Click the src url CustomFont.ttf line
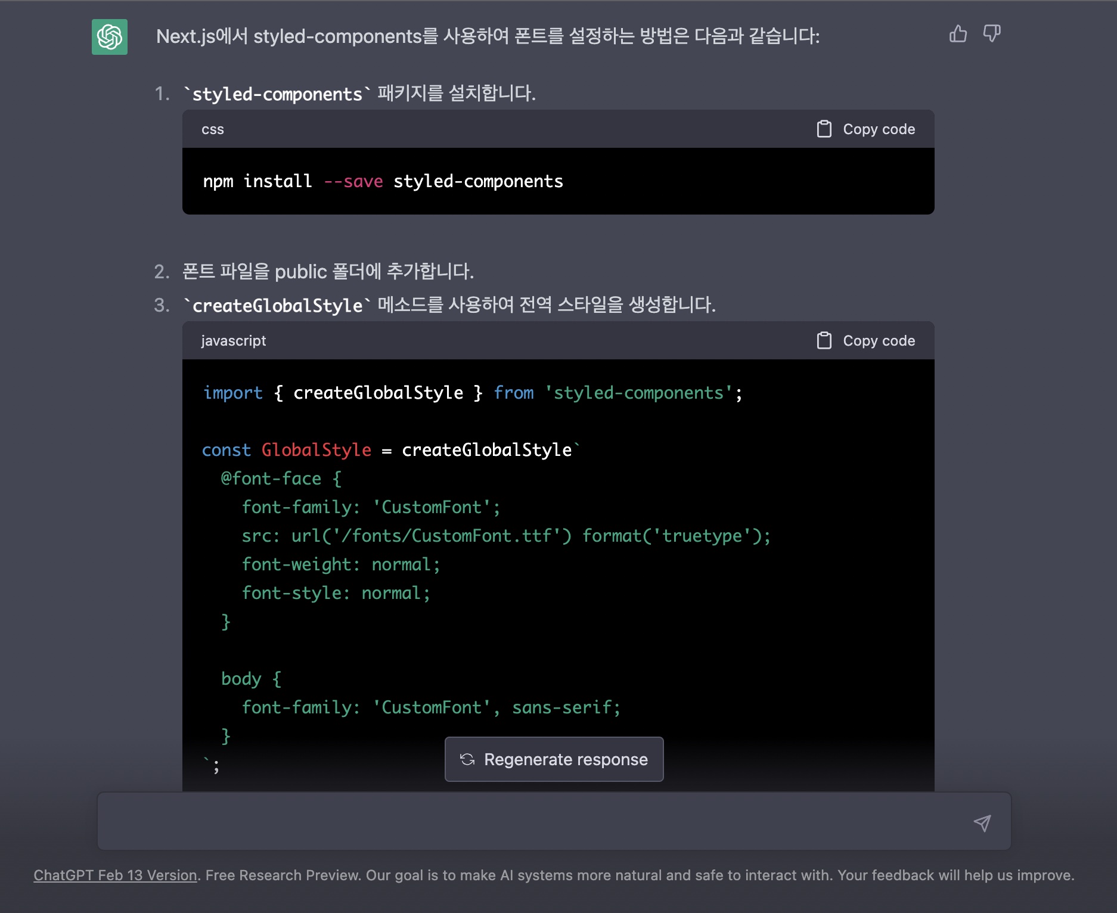Image resolution: width=1117 pixels, height=913 pixels. coord(506,536)
